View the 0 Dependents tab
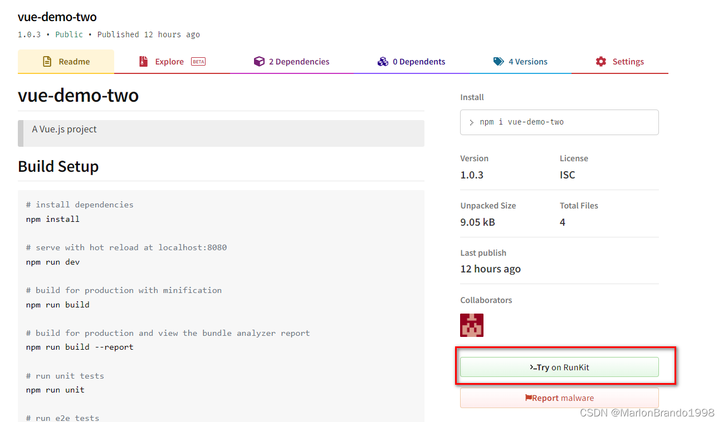The image size is (723, 422). (411, 62)
